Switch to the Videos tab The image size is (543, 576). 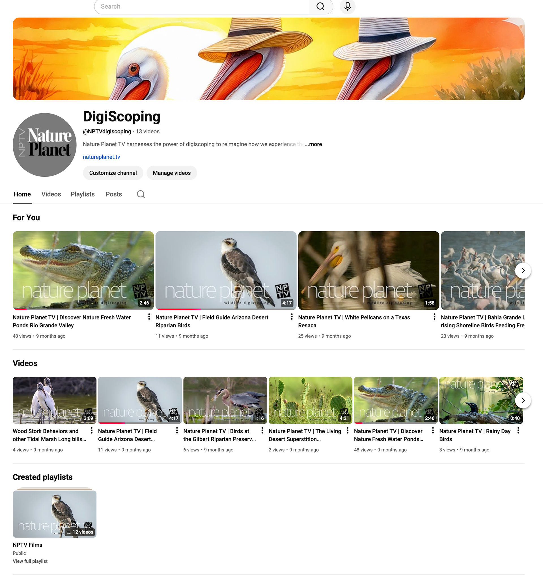(x=51, y=194)
